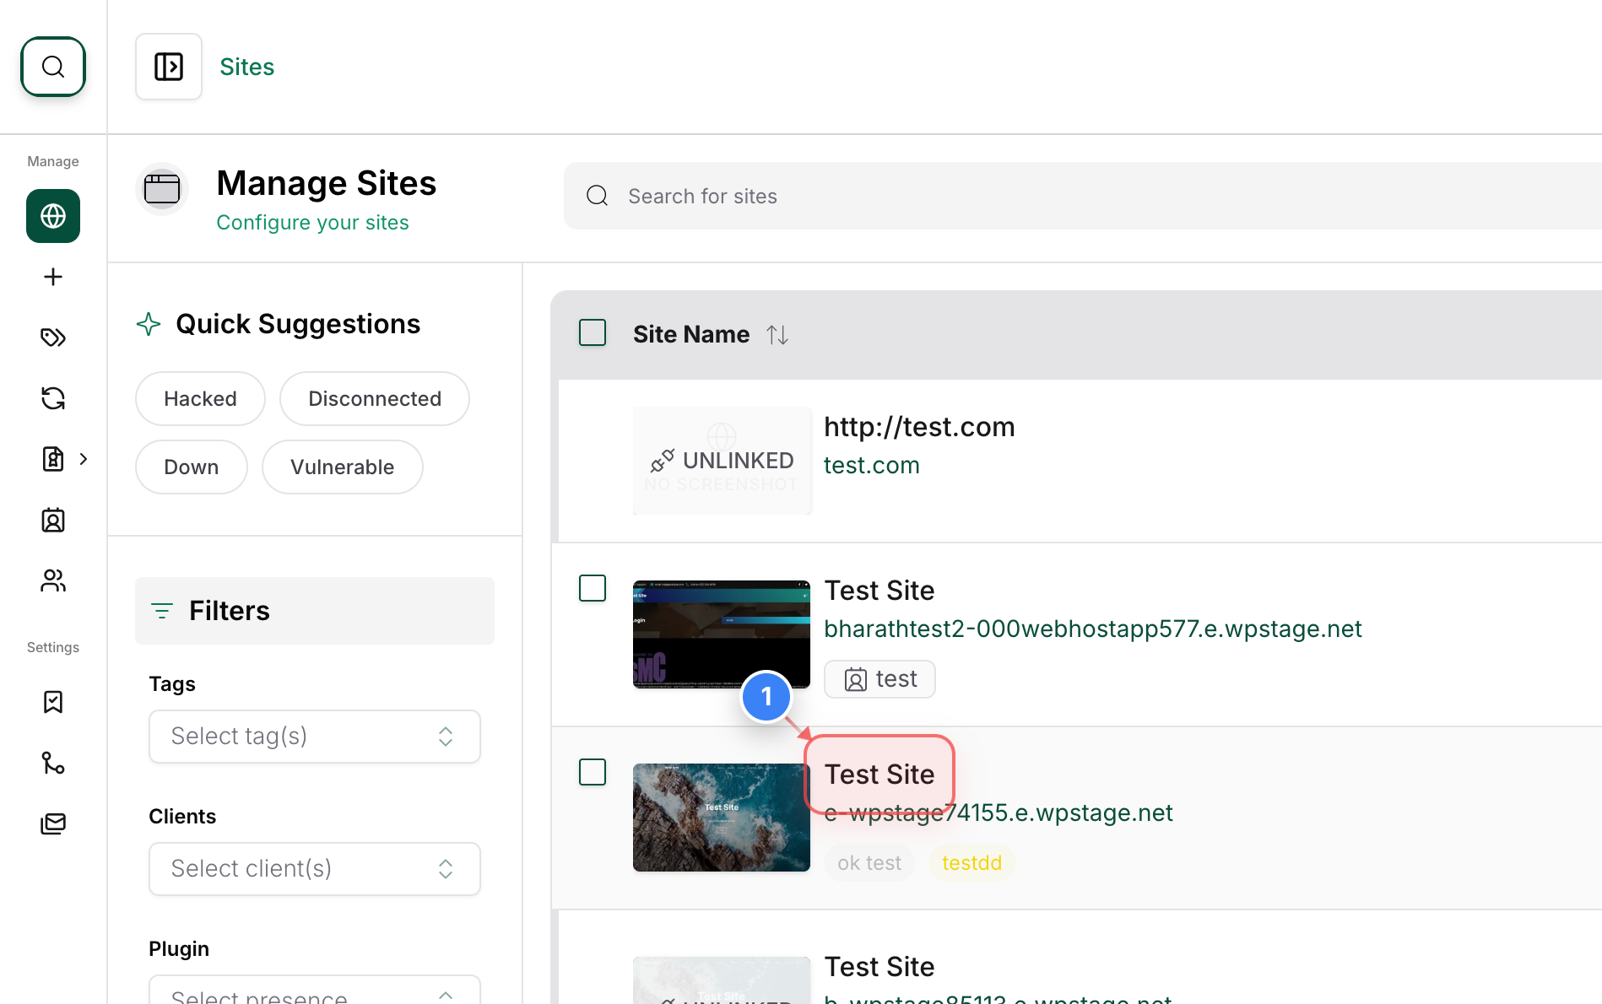Apply the Vulnerable quick suggestion

point(343,467)
